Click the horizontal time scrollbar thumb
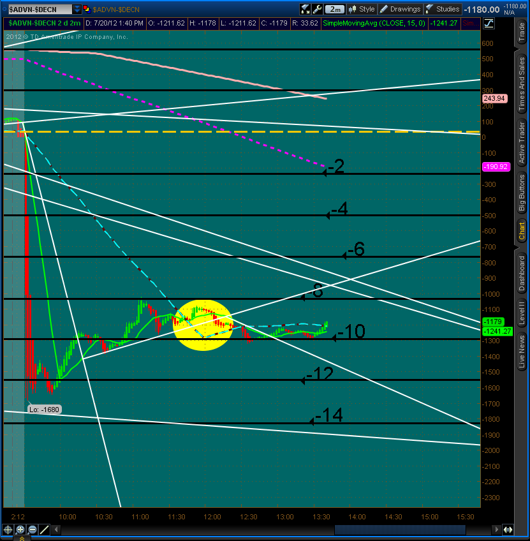 (400, 529)
